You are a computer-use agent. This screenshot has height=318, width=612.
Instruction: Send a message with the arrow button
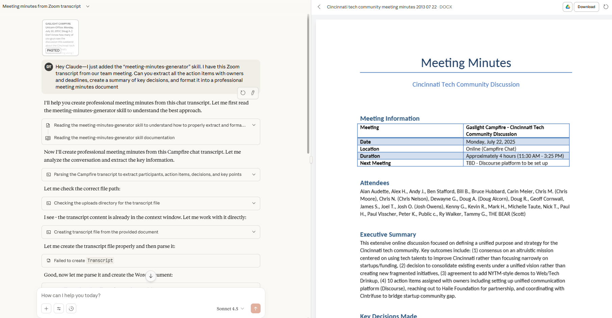click(x=256, y=308)
